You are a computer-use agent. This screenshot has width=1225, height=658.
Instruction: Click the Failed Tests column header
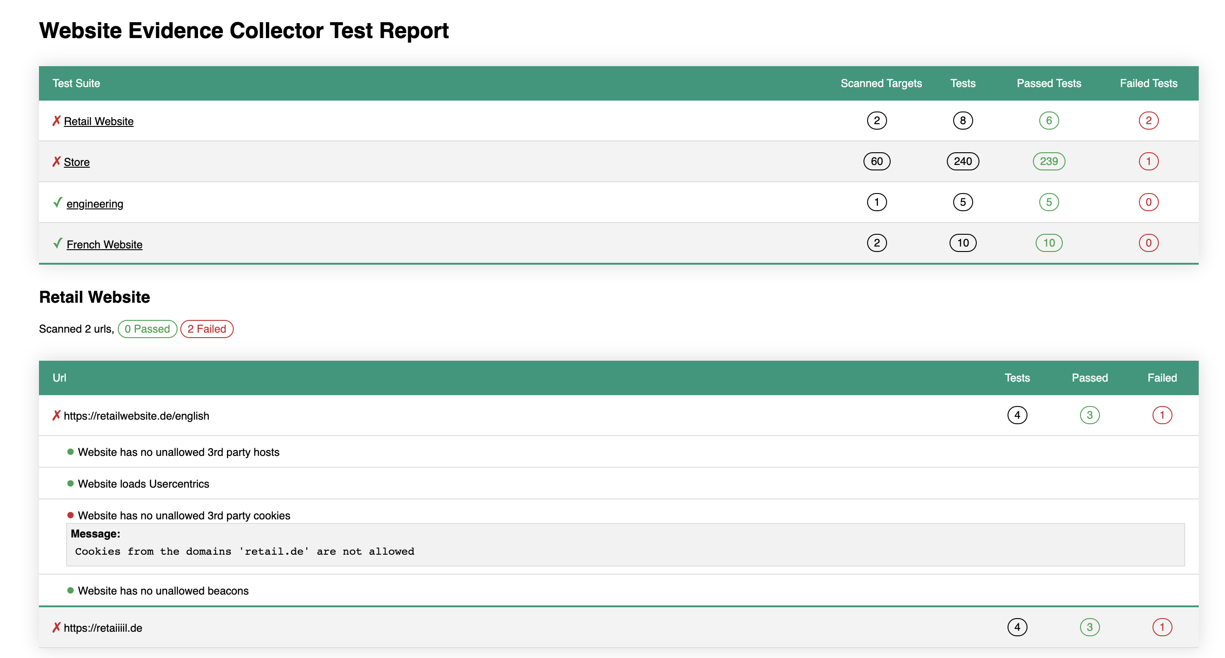1148,83
